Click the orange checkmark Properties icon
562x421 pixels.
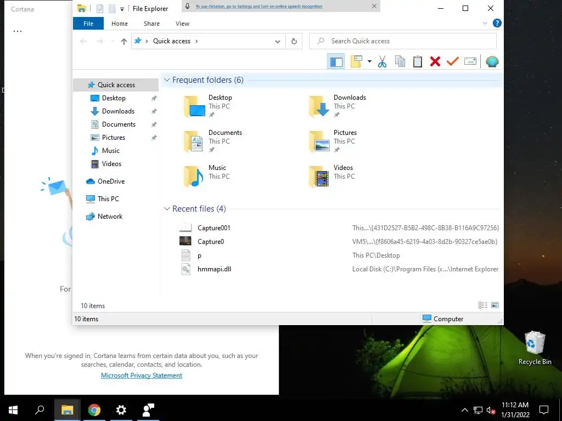click(453, 61)
